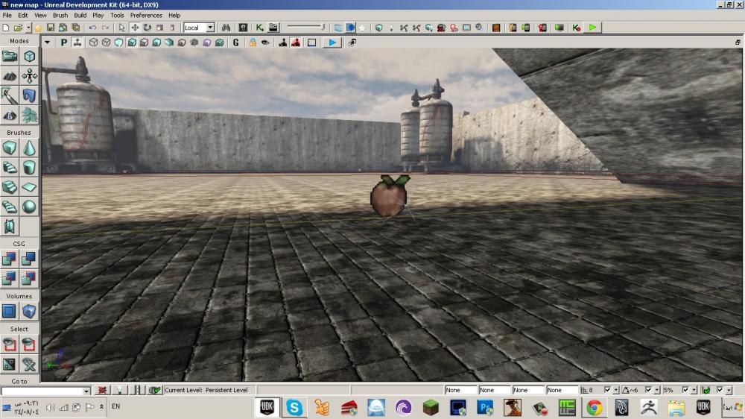Screen dimensions: 745x419
Task: Click the CSG Add icon
Action: [10, 259]
